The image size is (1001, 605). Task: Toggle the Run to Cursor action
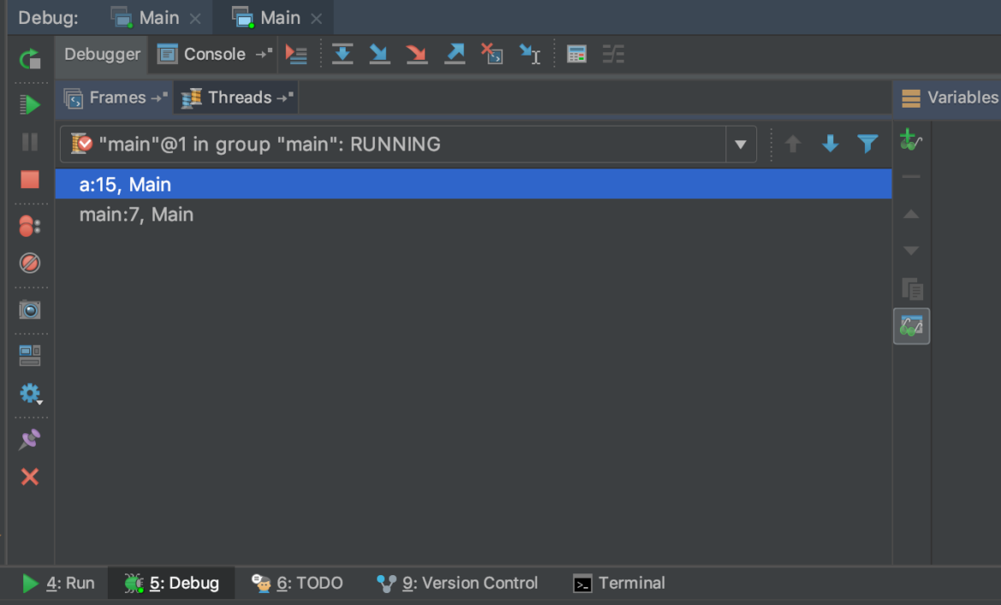click(x=530, y=54)
